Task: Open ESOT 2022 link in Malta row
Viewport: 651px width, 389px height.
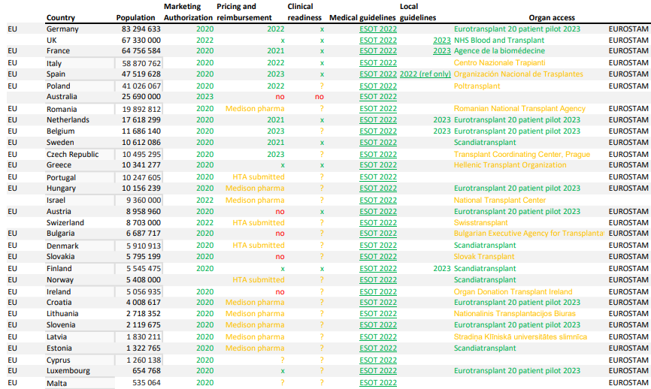Action: [x=378, y=383]
